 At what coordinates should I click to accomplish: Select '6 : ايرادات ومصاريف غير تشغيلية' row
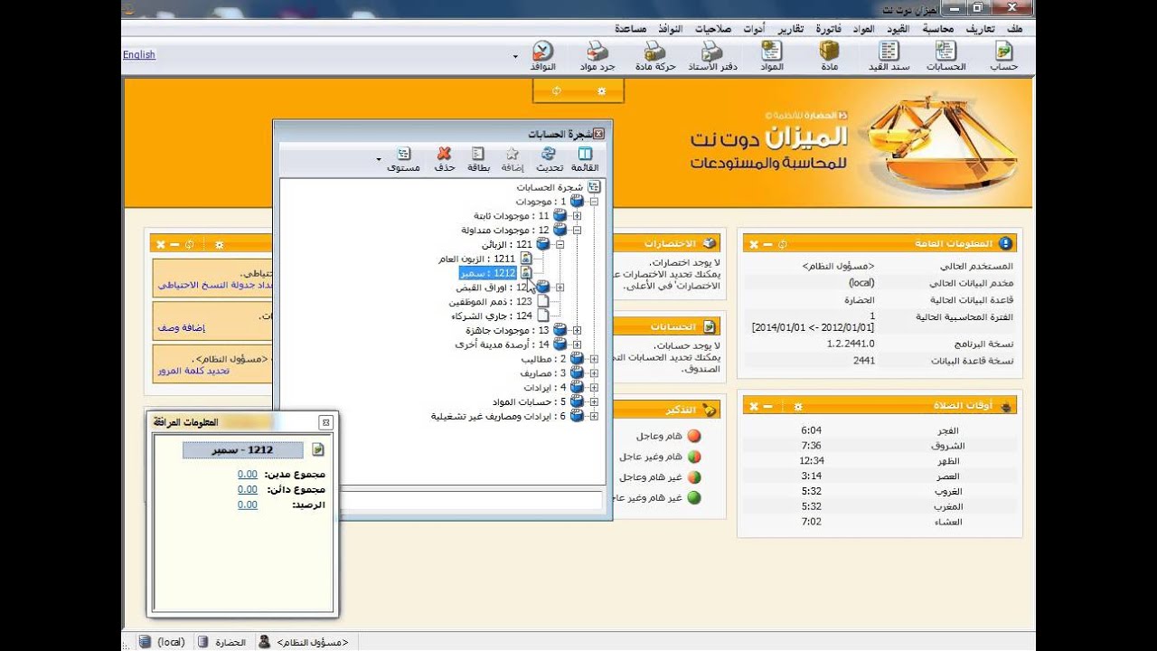[498, 416]
